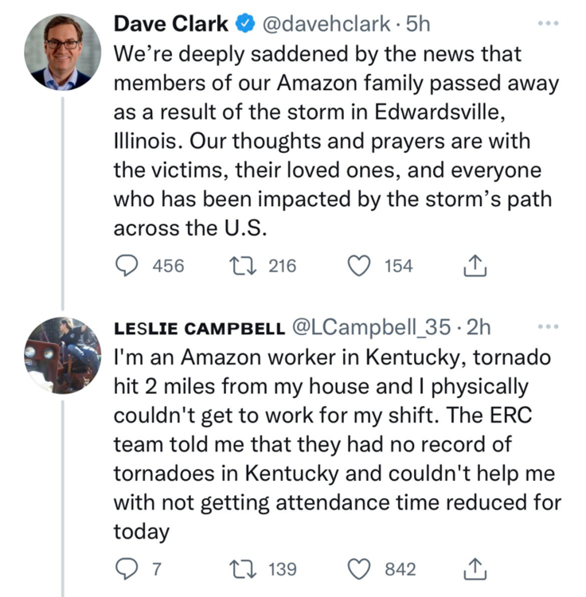Open Dave Clark's profile picture
This screenshot has height=597, width=586.
click(x=62, y=51)
